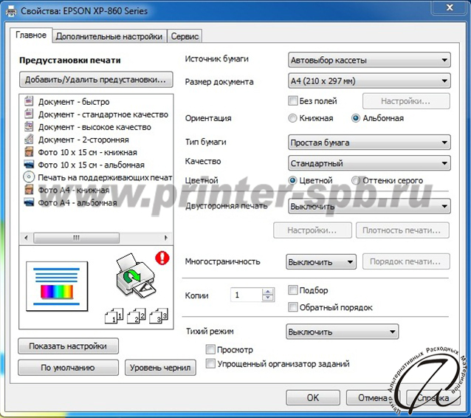Enable the Просмотр checkbox
471x418 pixels.
pyautogui.click(x=210, y=349)
